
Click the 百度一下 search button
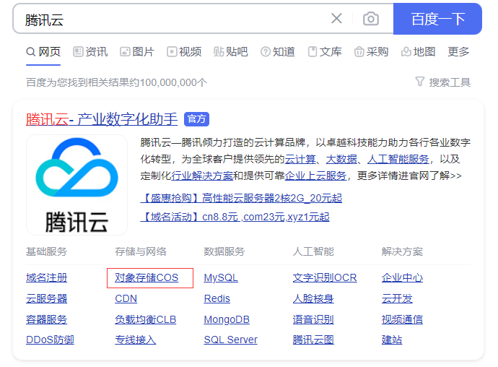coord(437,19)
